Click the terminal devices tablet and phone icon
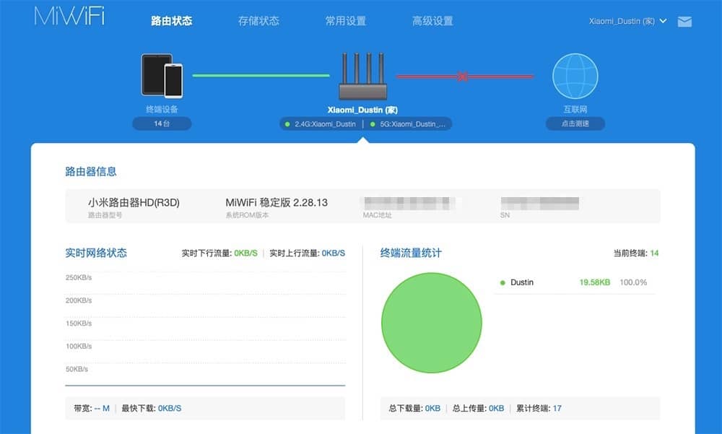Image resolution: width=722 pixels, height=434 pixels. [162, 76]
